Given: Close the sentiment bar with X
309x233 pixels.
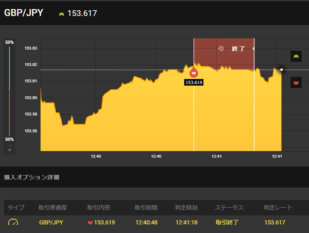Looking at the screenshot, I should coord(9,150).
